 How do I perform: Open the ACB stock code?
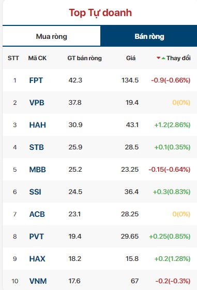(37, 214)
